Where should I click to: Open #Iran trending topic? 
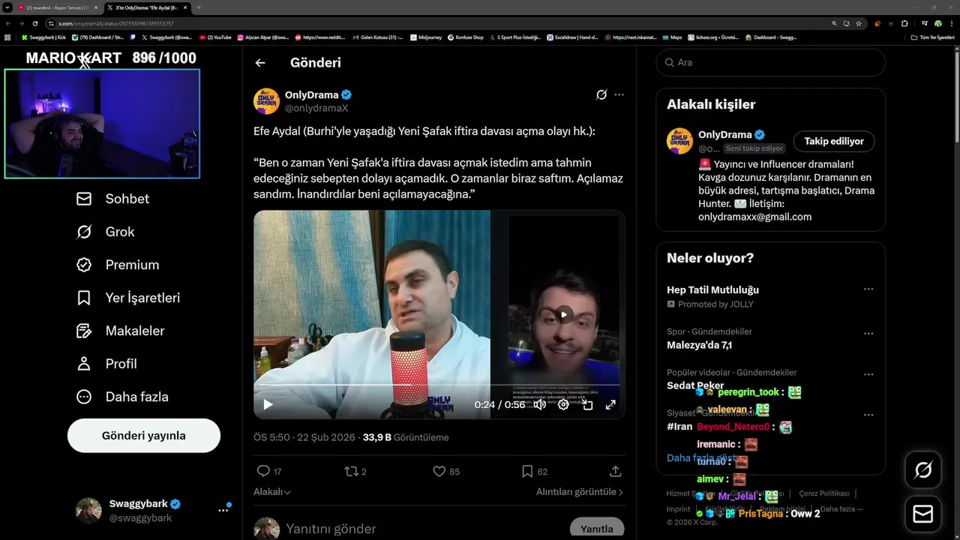[679, 426]
